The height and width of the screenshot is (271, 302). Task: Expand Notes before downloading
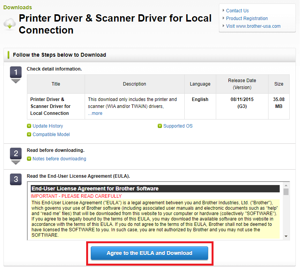point(59,159)
